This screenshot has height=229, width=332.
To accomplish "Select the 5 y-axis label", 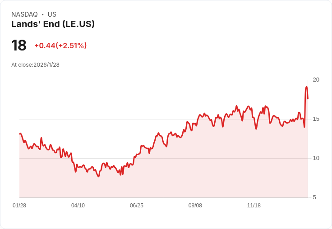I will tap(314, 197).
